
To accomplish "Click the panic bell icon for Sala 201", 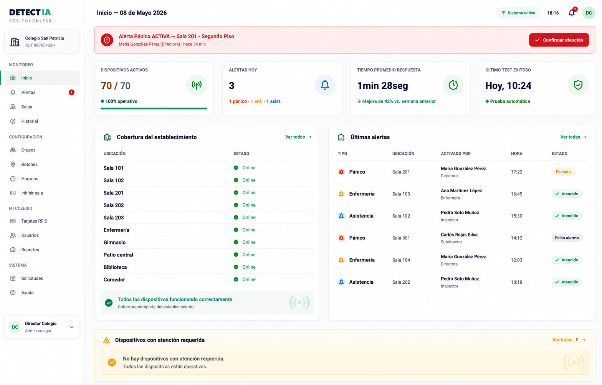I will 341,172.
